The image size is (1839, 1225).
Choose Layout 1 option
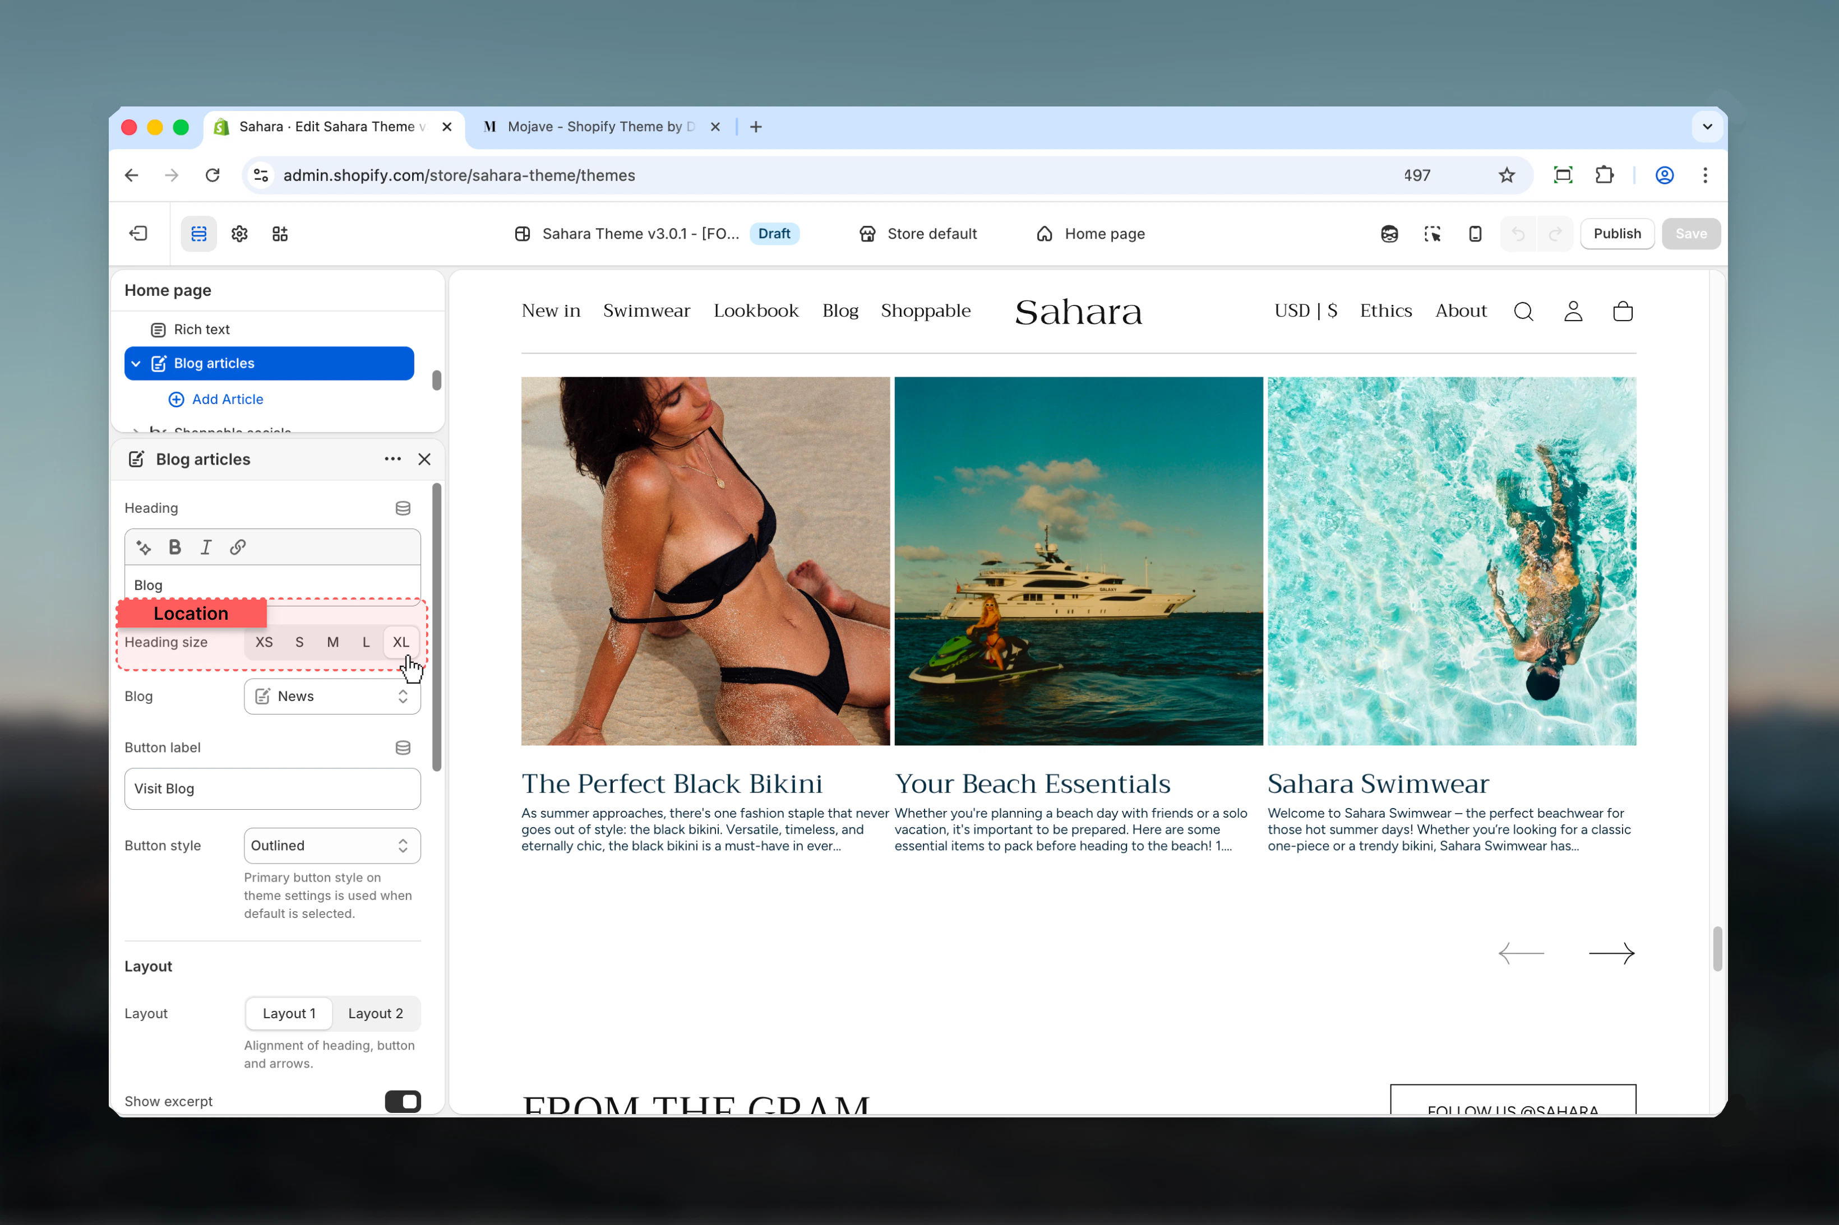click(x=289, y=1013)
